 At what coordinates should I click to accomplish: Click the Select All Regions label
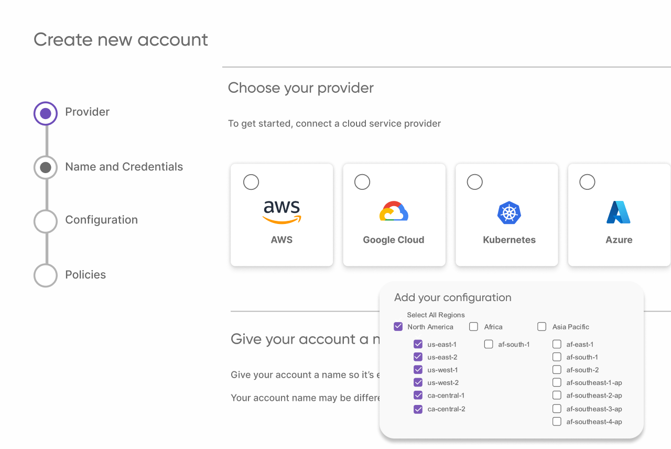(x=436, y=315)
